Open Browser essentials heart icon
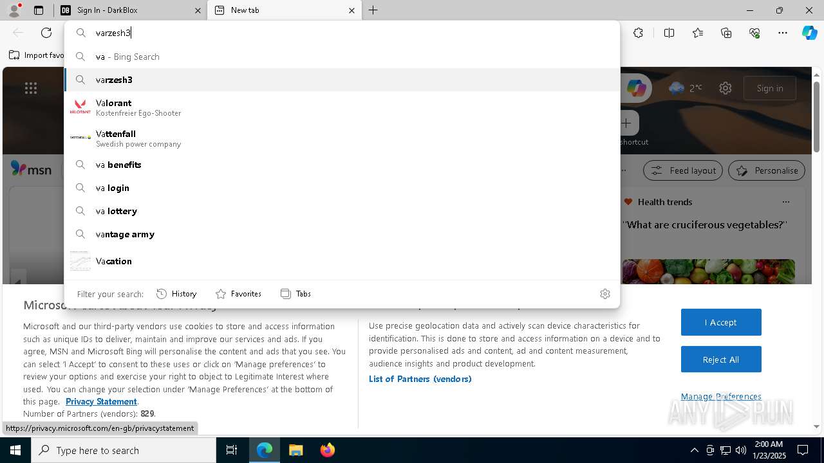This screenshot has height=463, width=824. [x=754, y=33]
